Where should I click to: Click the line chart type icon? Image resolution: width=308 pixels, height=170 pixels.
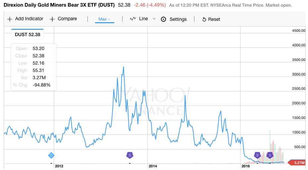coord(133,19)
